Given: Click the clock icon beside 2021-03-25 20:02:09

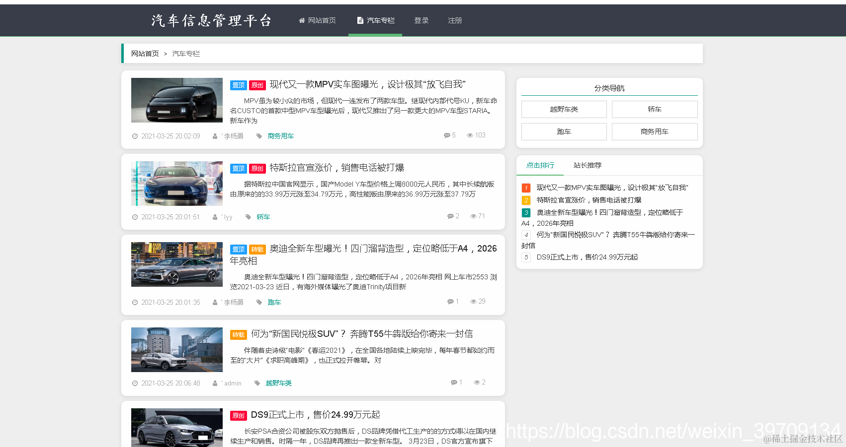Looking at the screenshot, I should coord(135,136).
